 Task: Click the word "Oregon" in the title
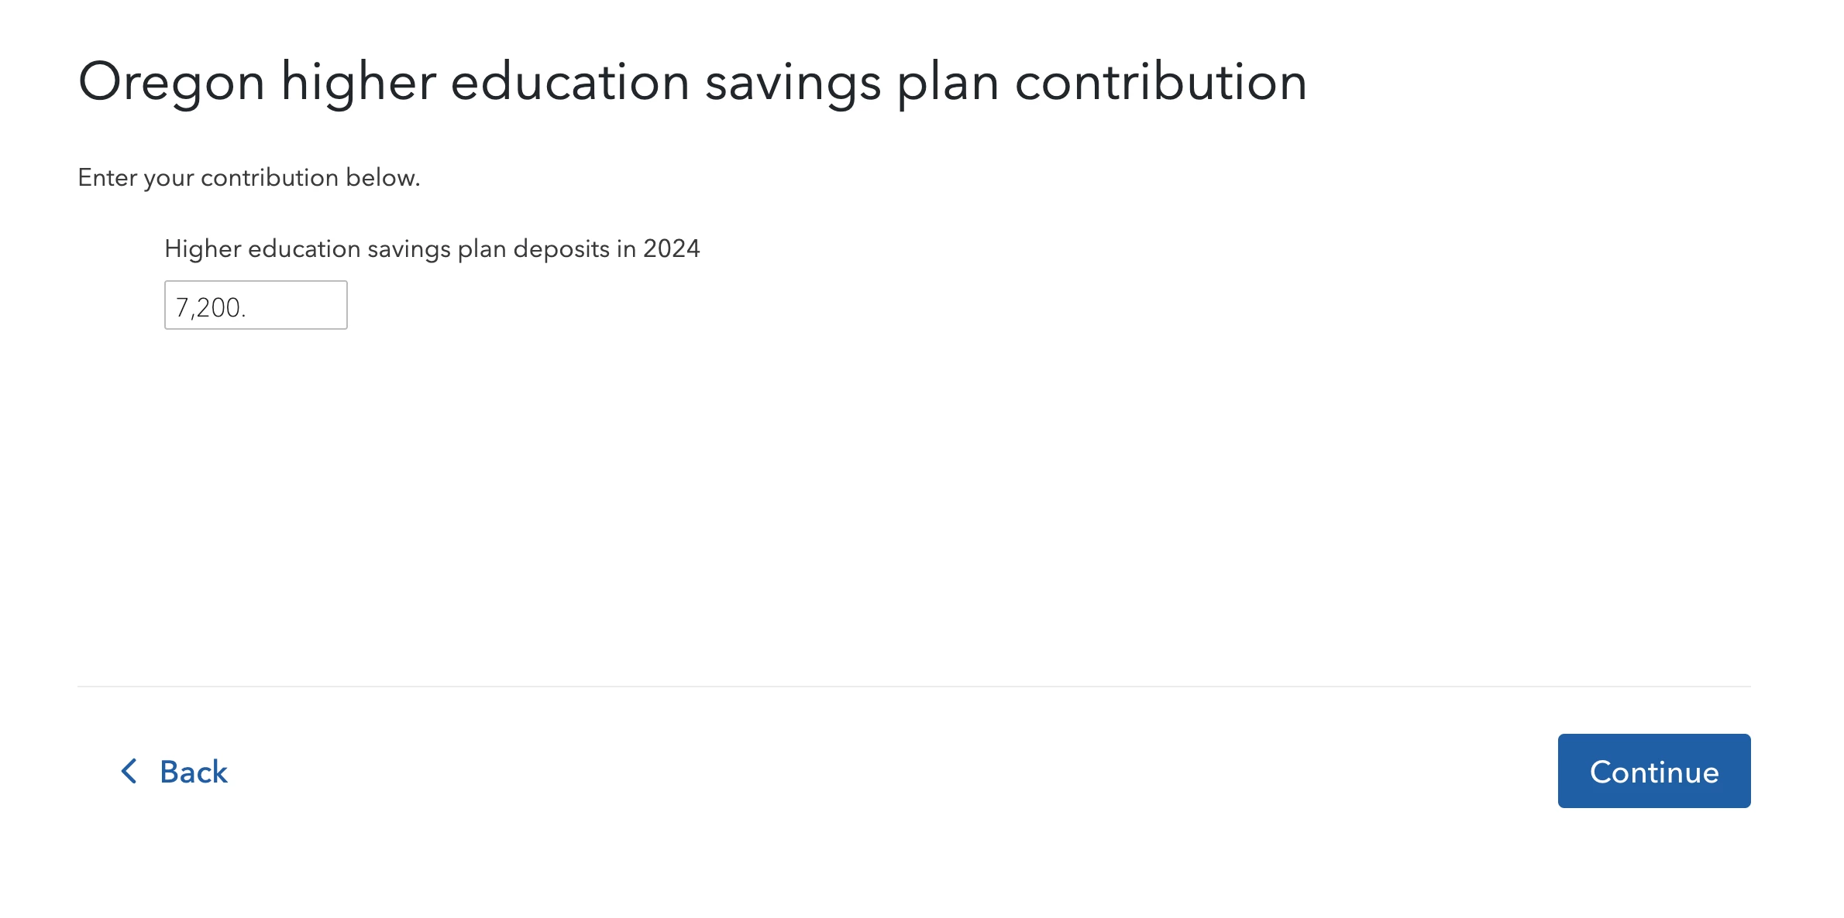tap(171, 84)
